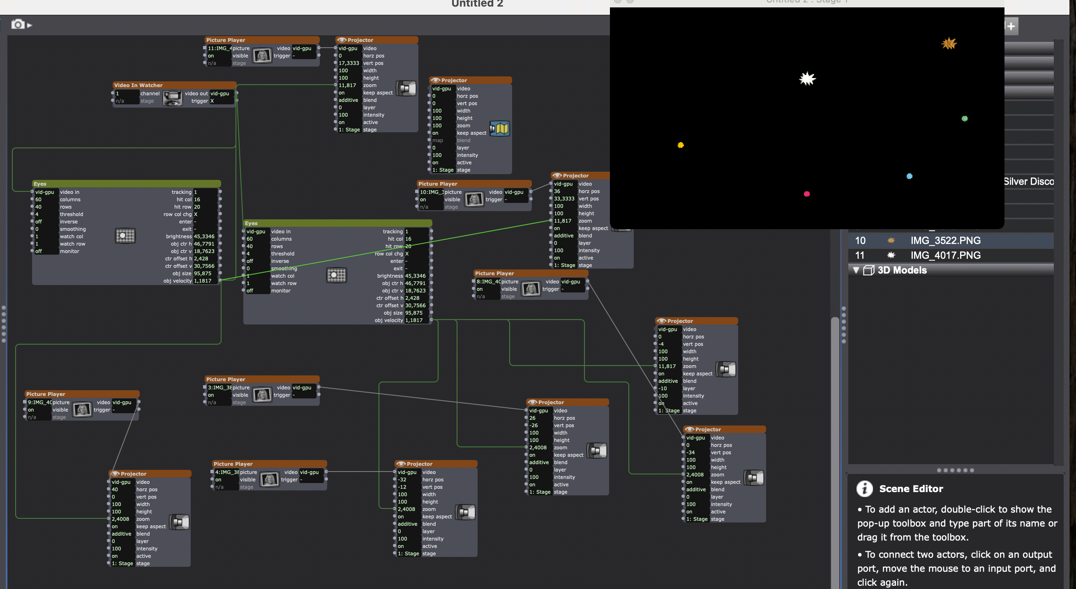Toggle keep aspect 'on' in the topmost Projector
The width and height of the screenshot is (1076, 589).
click(349, 93)
